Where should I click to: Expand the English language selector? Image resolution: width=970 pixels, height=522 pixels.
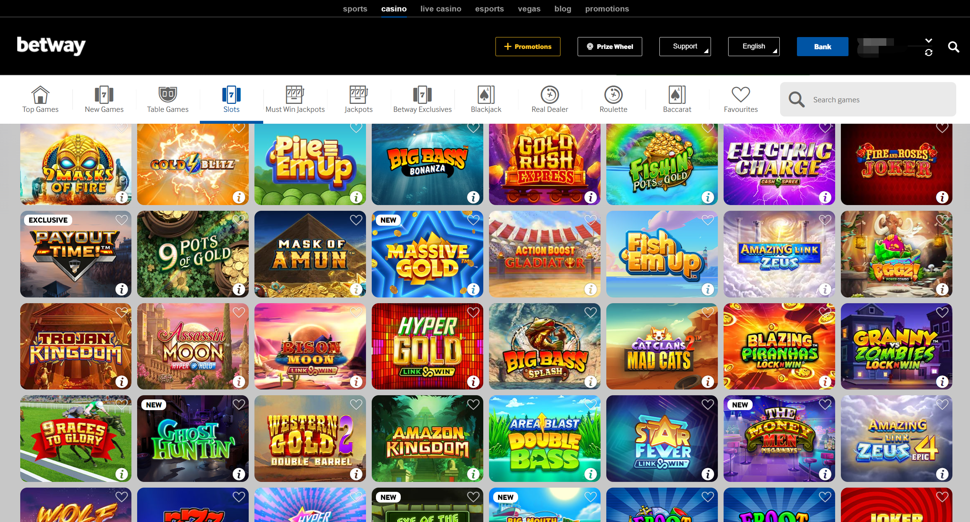point(754,47)
